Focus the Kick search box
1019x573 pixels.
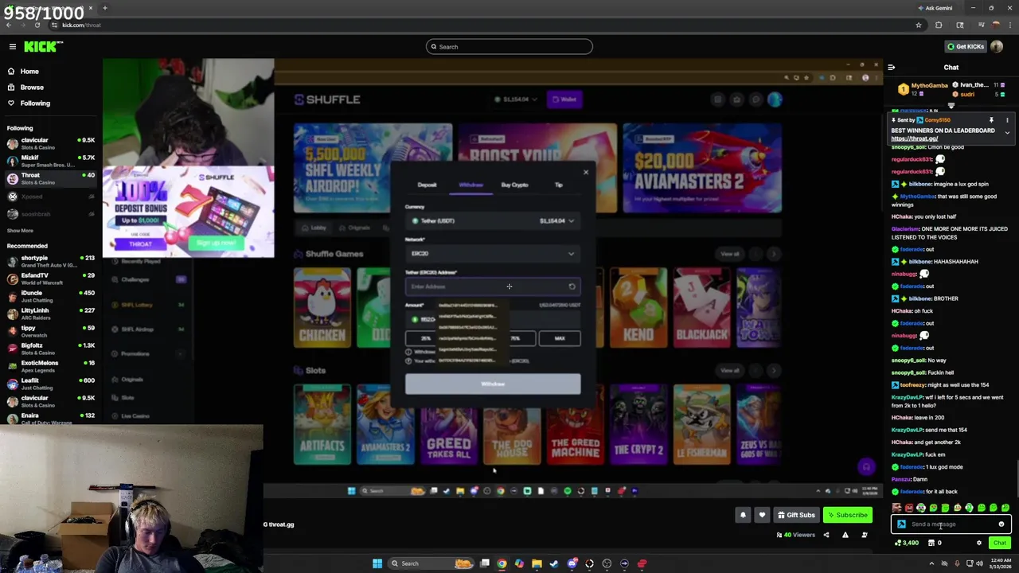point(509,47)
